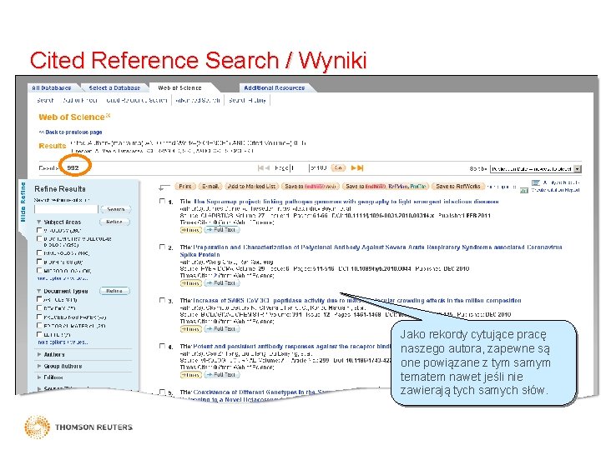Viewport: 601px width, 450px height.
Task: Switch to the Select a Database tab
Action: pos(114,88)
